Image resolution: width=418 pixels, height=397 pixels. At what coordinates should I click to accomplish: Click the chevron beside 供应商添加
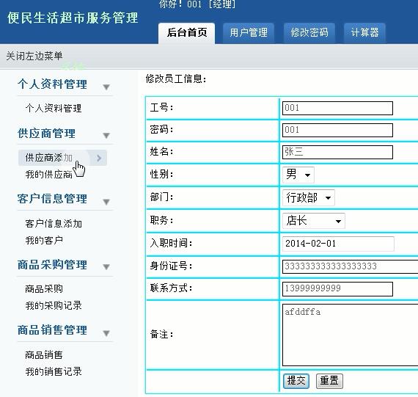tap(99, 158)
